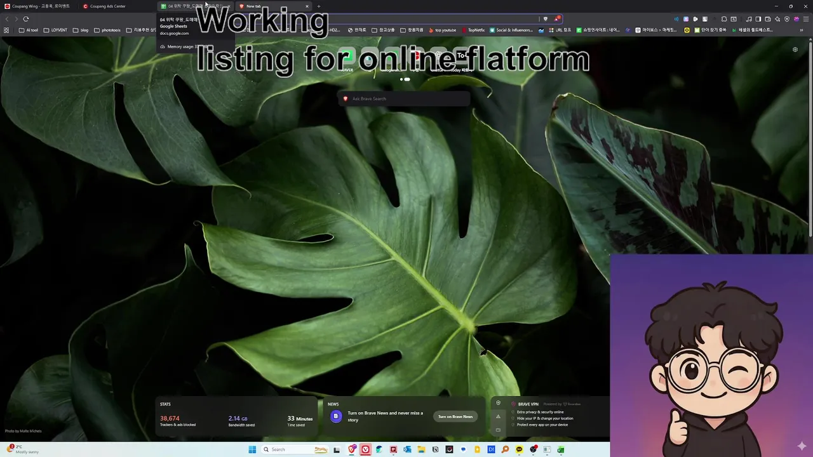Open the Brave main menu hamburger
The width and height of the screenshot is (813, 457).
tap(806, 19)
